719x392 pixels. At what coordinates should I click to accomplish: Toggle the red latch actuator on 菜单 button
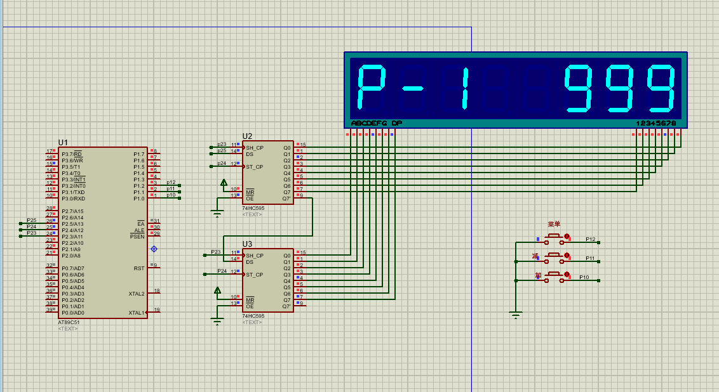pos(567,237)
